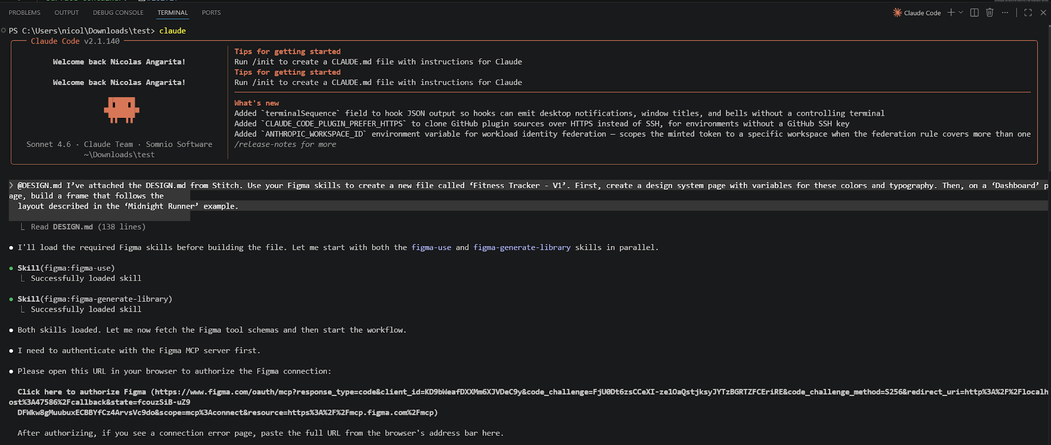Click the '/release-notes for more' text
Image resolution: width=1051 pixels, height=445 pixels.
pos(285,145)
